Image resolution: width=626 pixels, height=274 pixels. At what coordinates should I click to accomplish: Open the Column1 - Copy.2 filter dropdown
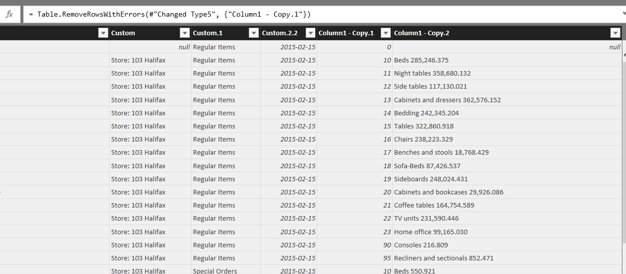614,33
